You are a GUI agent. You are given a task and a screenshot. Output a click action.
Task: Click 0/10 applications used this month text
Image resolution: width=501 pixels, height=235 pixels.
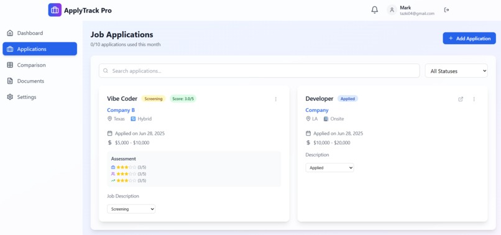126,44
